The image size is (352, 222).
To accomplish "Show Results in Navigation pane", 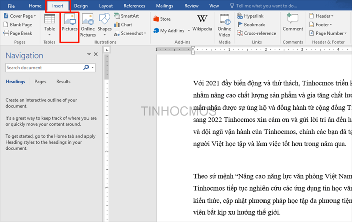I will (63, 82).
